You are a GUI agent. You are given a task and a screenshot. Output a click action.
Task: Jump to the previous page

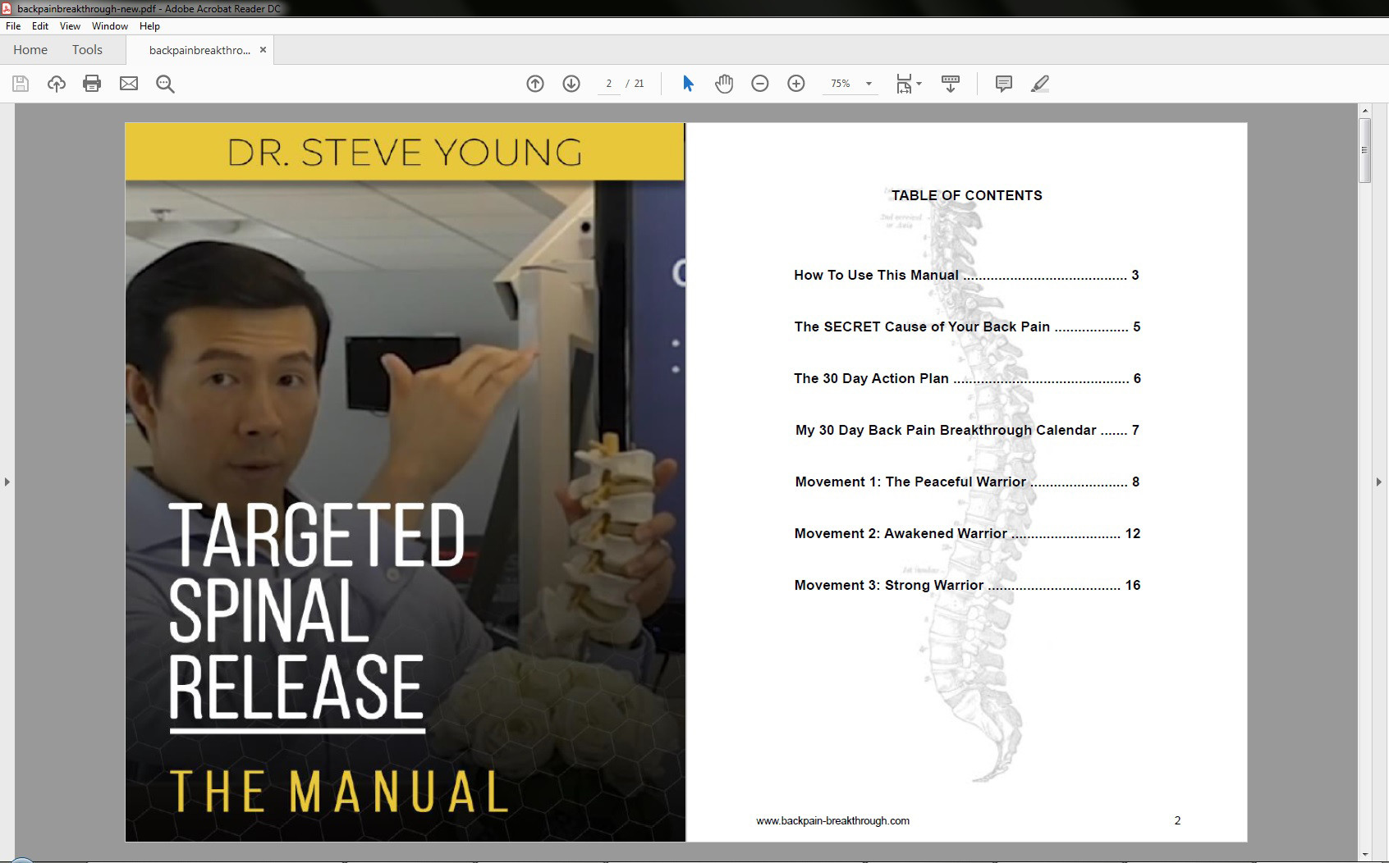coord(535,83)
